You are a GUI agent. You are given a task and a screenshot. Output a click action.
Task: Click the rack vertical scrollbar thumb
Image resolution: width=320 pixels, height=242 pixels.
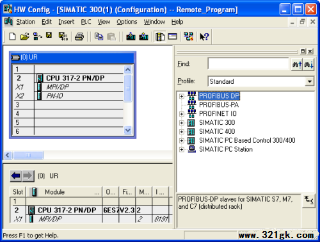click(128, 88)
